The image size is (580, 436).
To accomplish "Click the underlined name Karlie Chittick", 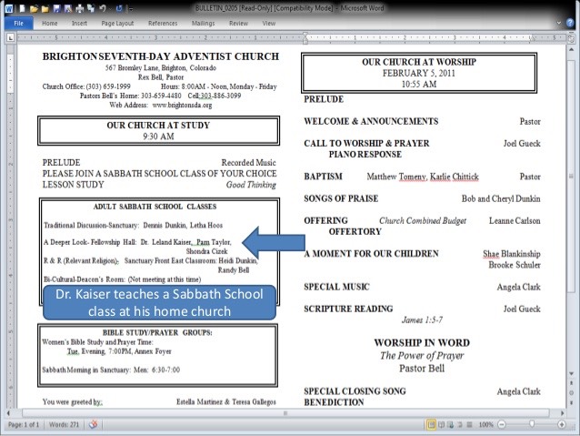I will click(455, 177).
